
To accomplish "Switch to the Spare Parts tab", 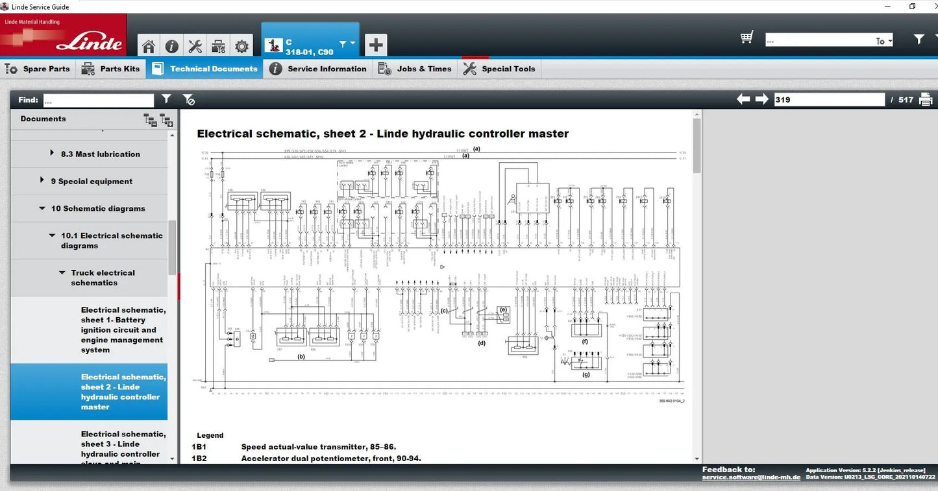I will pos(38,68).
